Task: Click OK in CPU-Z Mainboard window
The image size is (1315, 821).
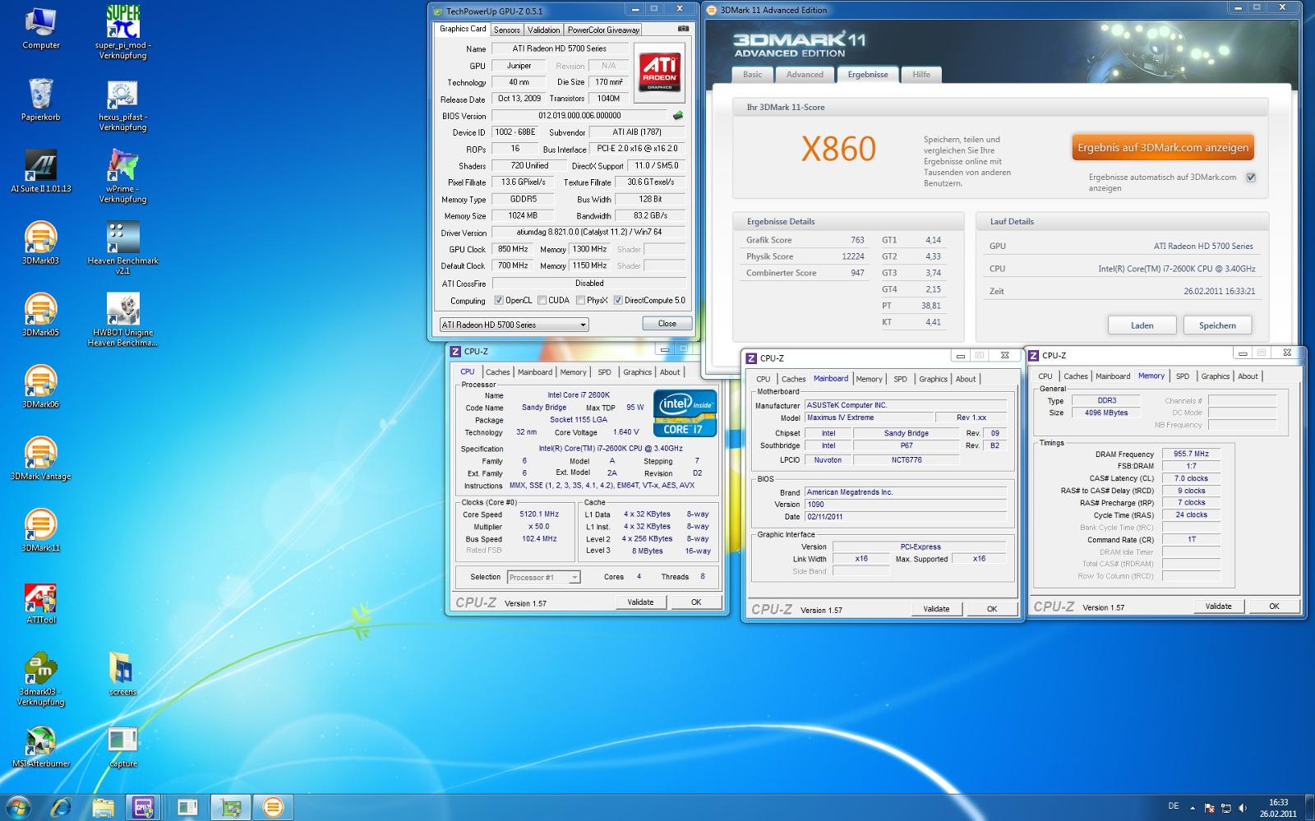Action: [x=992, y=609]
